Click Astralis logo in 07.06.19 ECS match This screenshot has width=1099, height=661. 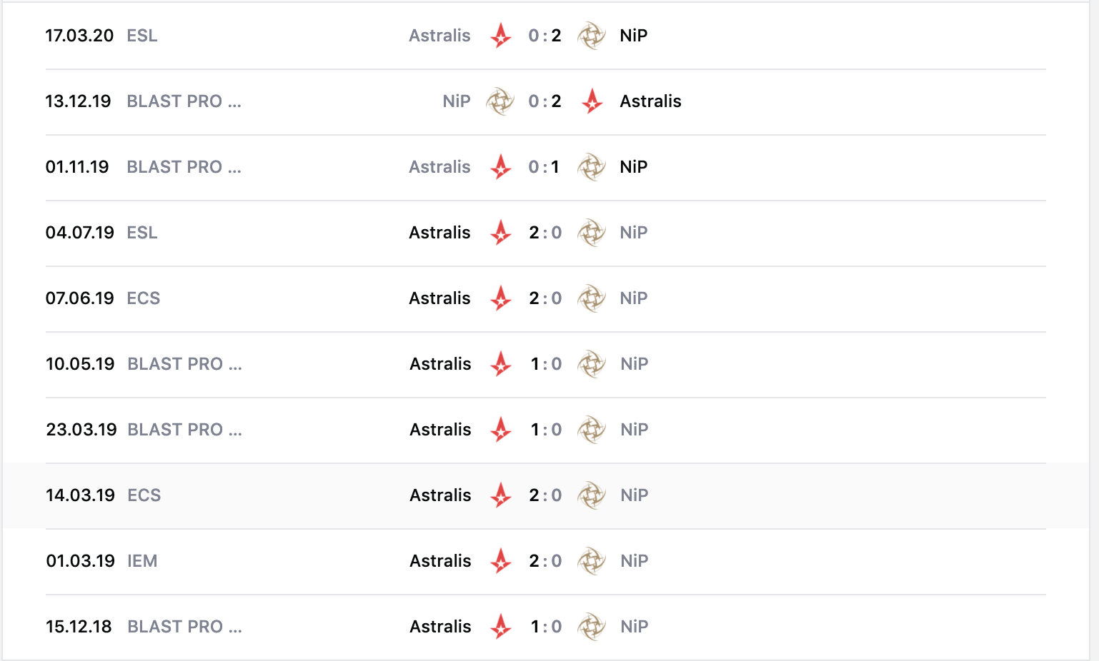[501, 298]
